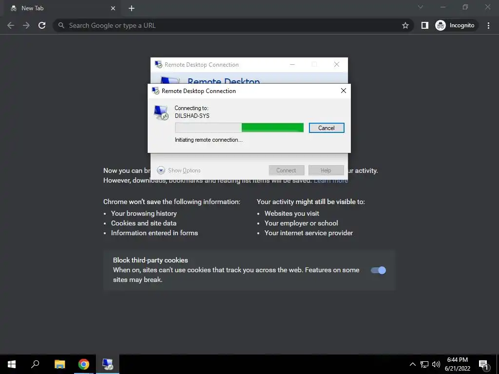Click the Incognito profile button
The width and height of the screenshot is (499, 374).
455,25
